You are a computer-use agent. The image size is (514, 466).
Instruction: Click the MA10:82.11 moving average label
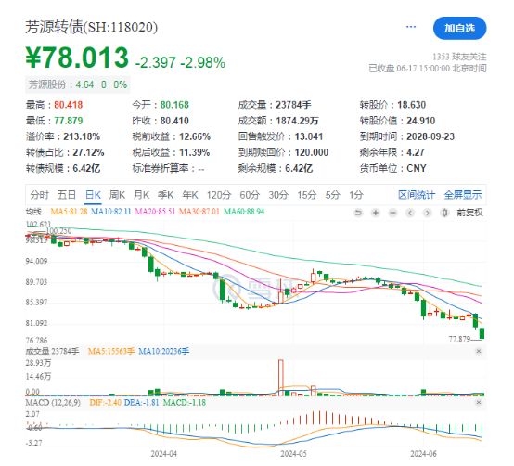point(110,212)
